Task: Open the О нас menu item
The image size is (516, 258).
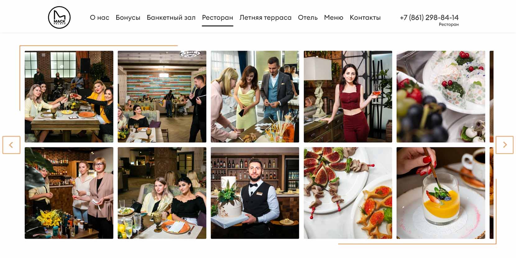Action: pos(99,17)
